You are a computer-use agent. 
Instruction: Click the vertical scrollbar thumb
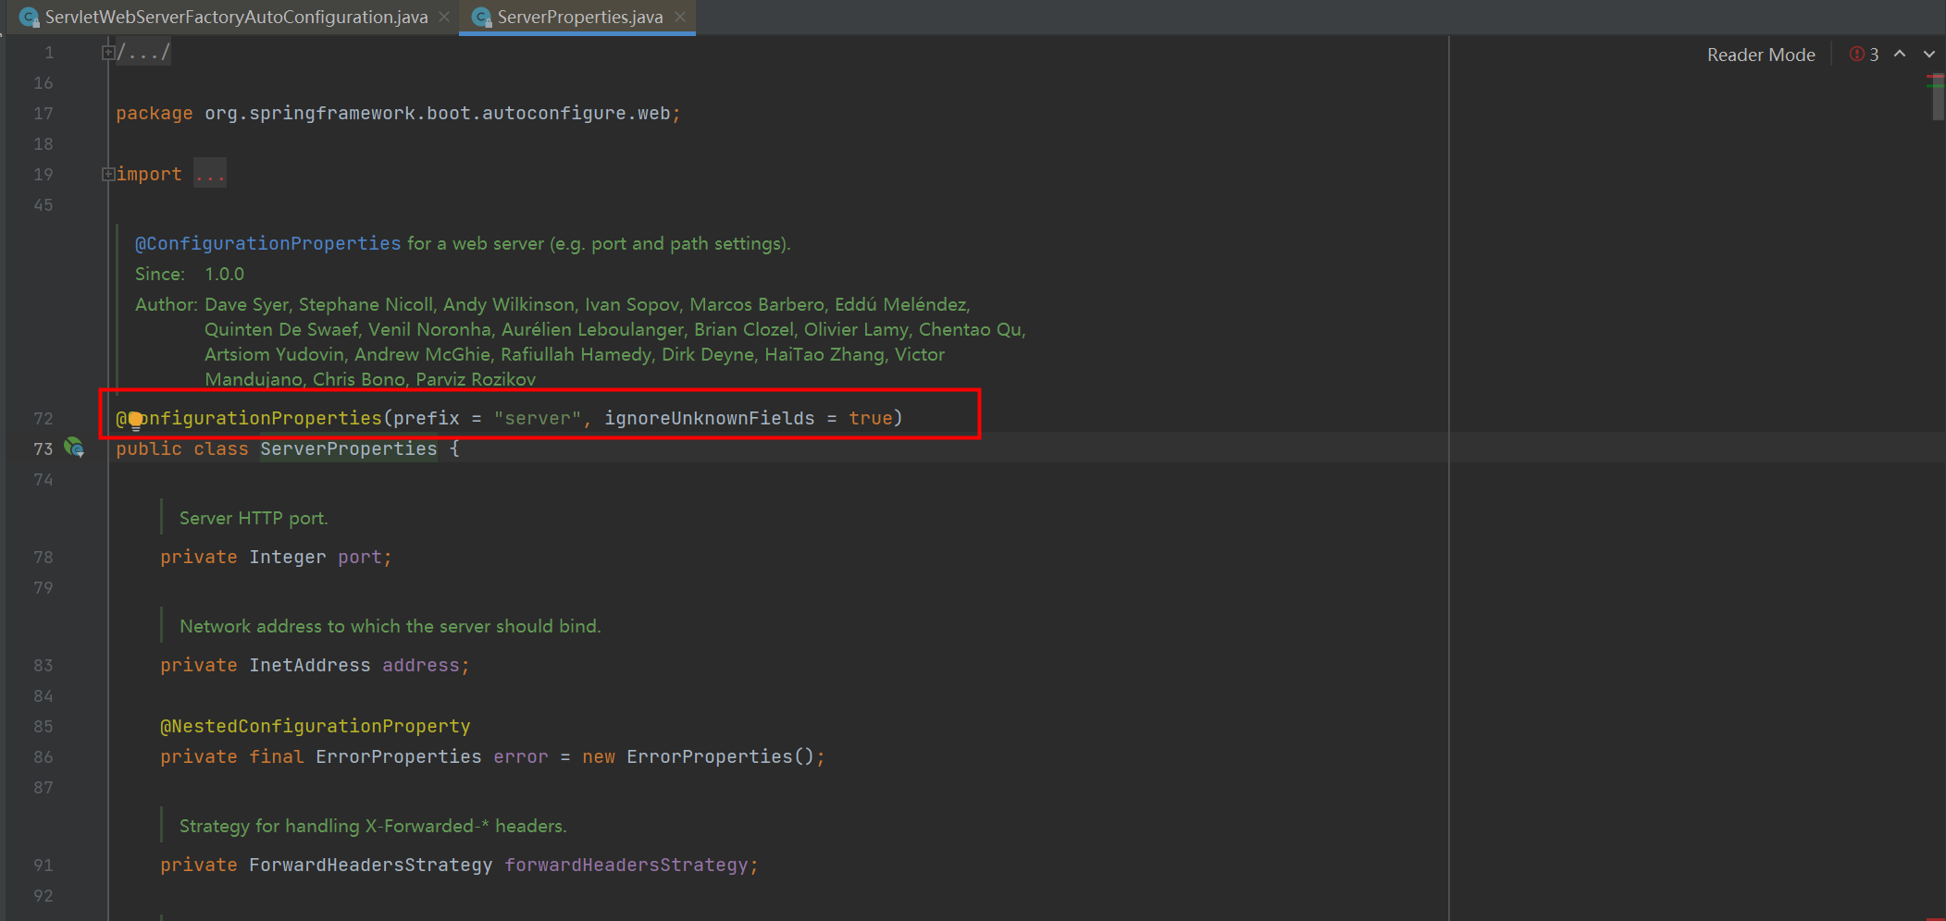coord(1938,97)
